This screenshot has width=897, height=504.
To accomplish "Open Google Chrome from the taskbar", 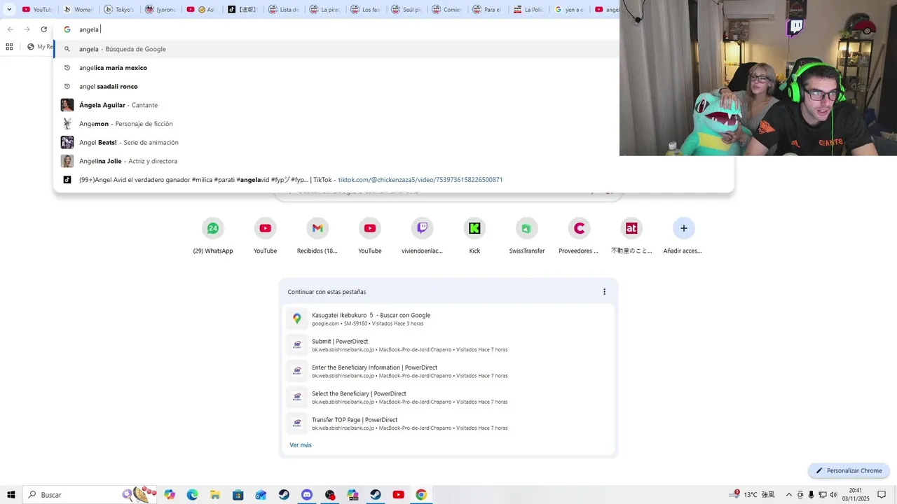I will coord(421,495).
